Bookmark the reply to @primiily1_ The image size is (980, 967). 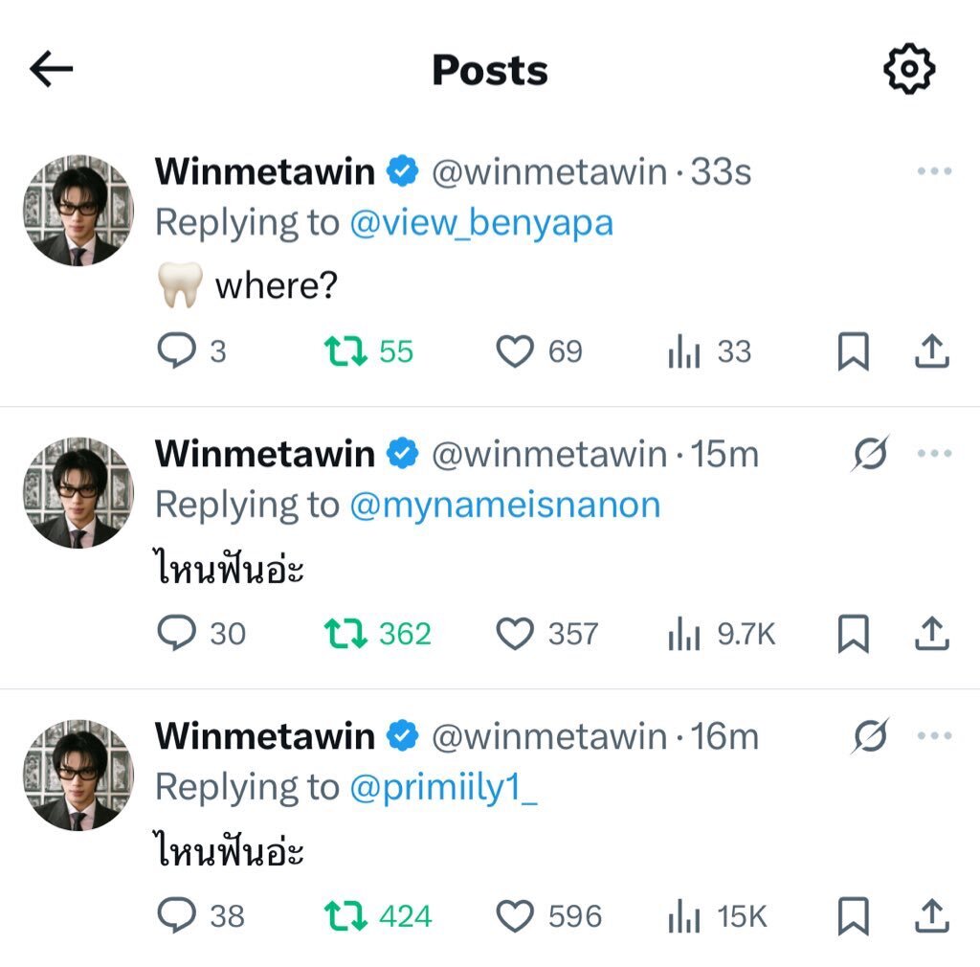click(853, 917)
